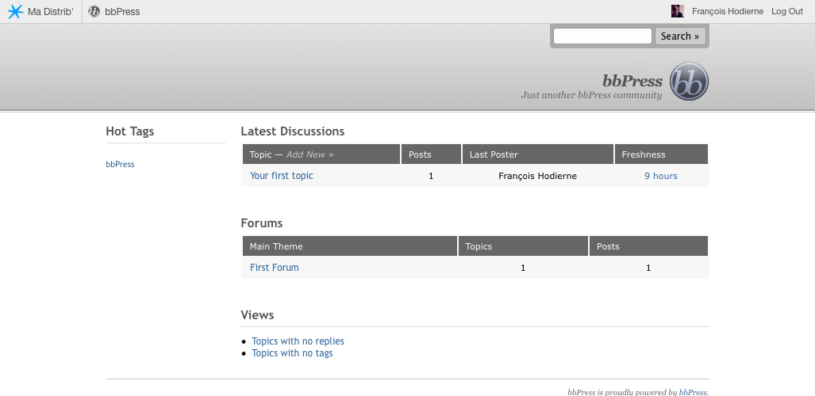Click the Latest Discussions Topic column header

pos(260,155)
